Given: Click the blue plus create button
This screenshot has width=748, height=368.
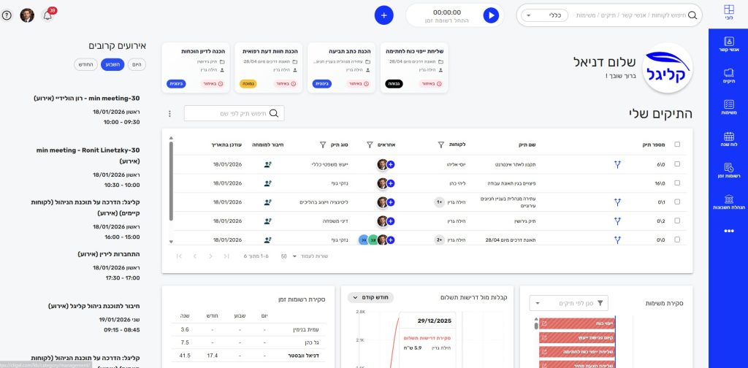Looking at the screenshot, I should tap(383, 15).
